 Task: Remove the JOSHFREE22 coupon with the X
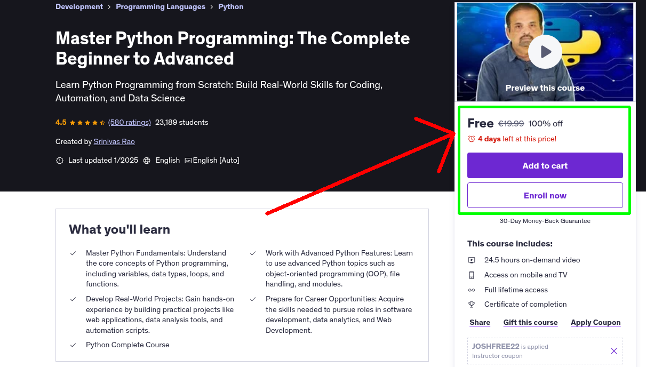tap(614, 351)
